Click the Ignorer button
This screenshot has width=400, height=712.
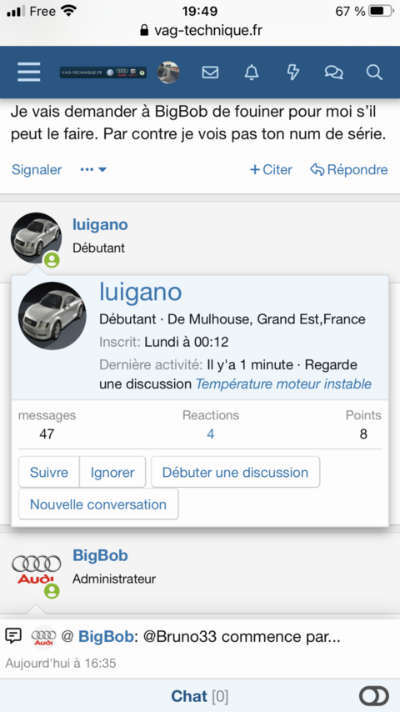112,472
